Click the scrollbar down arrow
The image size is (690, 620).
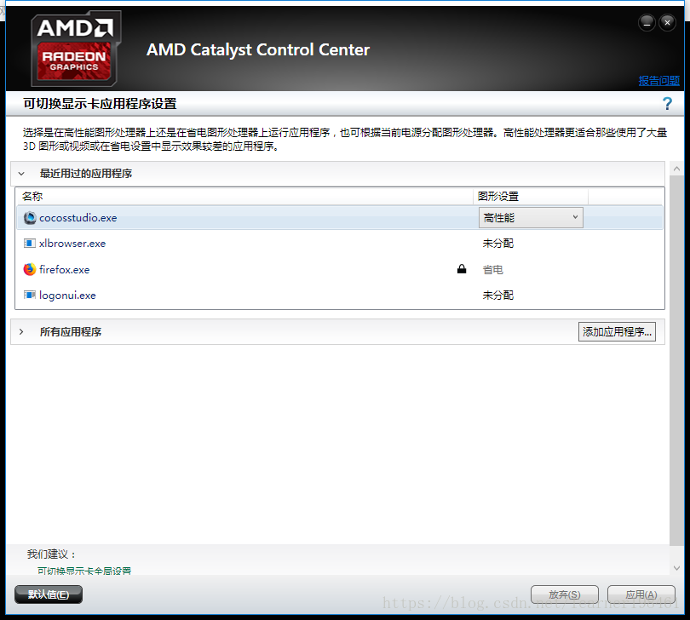coord(677,568)
